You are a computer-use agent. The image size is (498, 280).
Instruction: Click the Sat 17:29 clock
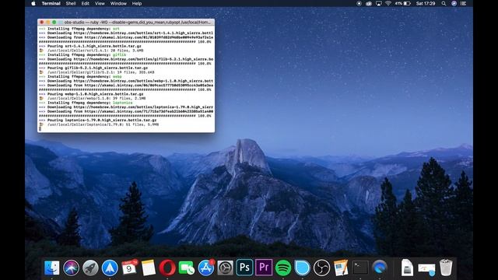click(x=426, y=3)
